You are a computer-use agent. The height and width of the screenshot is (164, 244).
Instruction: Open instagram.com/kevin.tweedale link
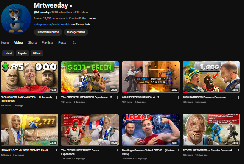pos(52,25)
